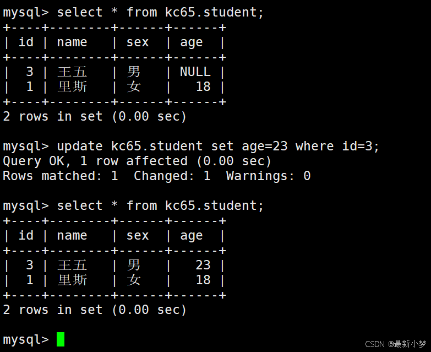
Task: Click the first '2 rows in set' message
Action: 95,116
